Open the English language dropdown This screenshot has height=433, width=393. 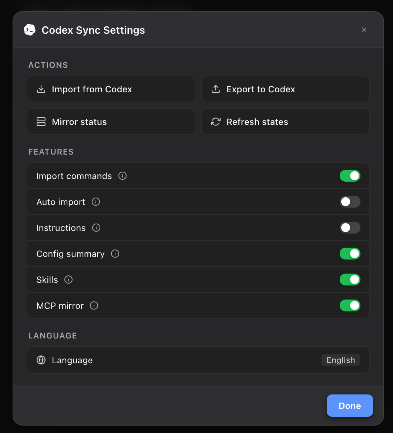pyautogui.click(x=340, y=360)
